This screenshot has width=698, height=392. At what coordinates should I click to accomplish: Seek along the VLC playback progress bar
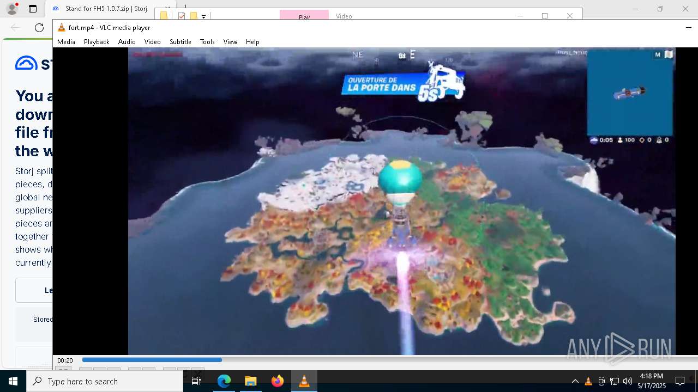[x=390, y=360]
